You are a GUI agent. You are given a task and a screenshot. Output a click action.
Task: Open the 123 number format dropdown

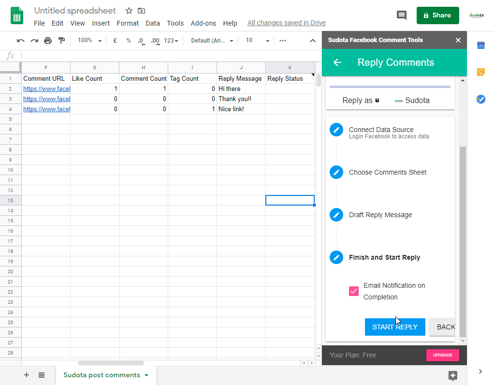tap(171, 41)
